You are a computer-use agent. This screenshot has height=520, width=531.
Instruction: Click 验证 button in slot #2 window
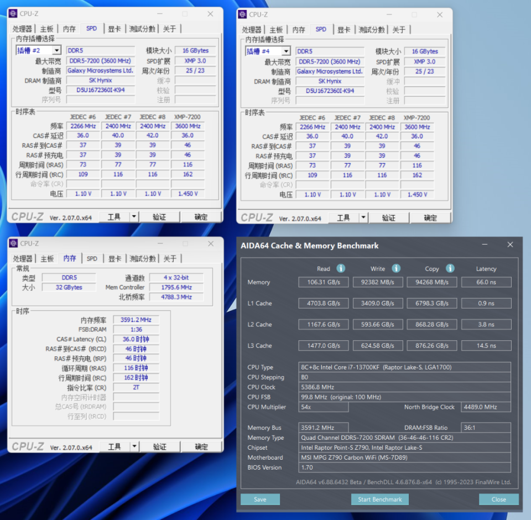(x=159, y=217)
